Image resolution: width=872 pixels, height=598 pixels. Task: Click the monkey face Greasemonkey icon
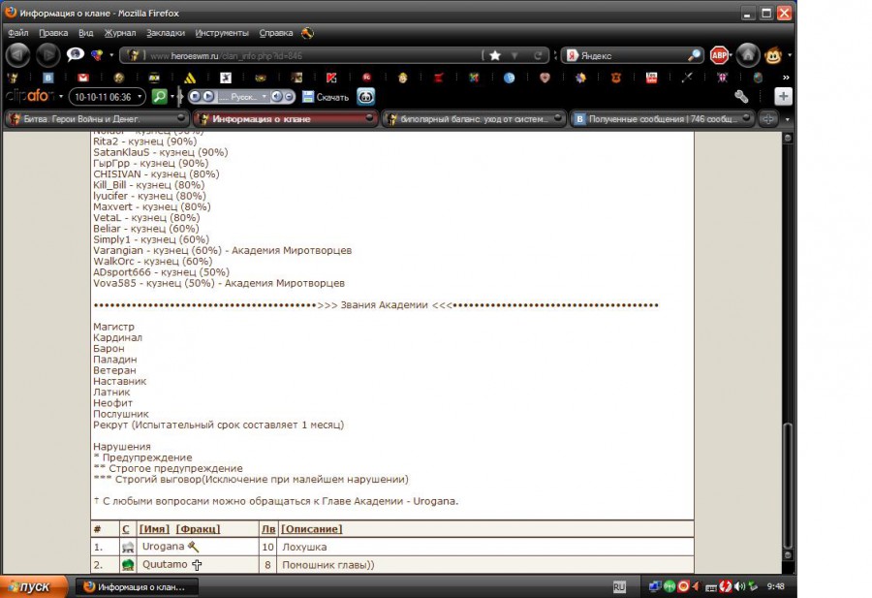coord(773,55)
